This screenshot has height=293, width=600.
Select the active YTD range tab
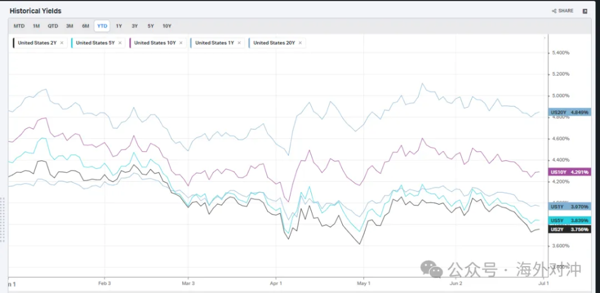coord(102,26)
